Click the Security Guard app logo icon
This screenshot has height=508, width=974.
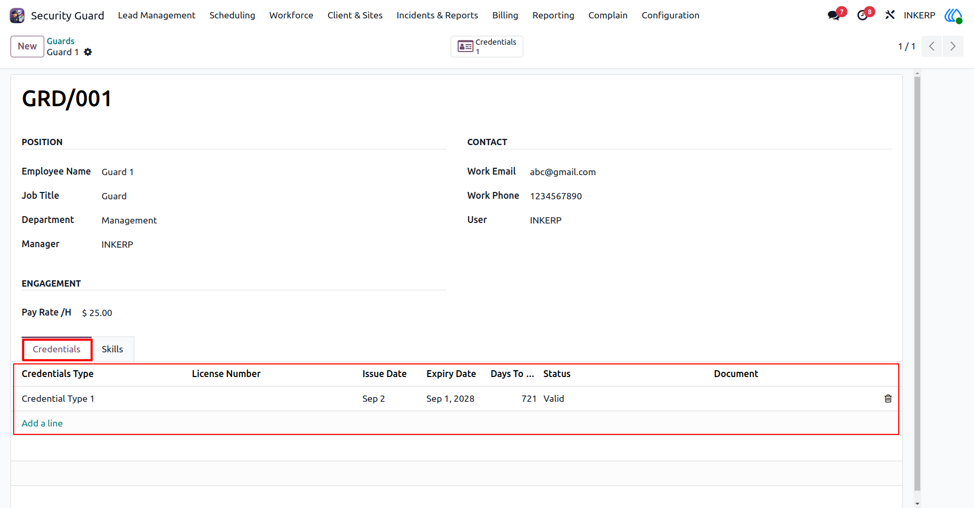tap(17, 15)
